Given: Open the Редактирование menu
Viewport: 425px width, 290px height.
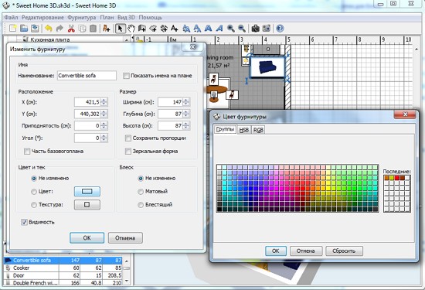Looking at the screenshot, I should point(42,17).
